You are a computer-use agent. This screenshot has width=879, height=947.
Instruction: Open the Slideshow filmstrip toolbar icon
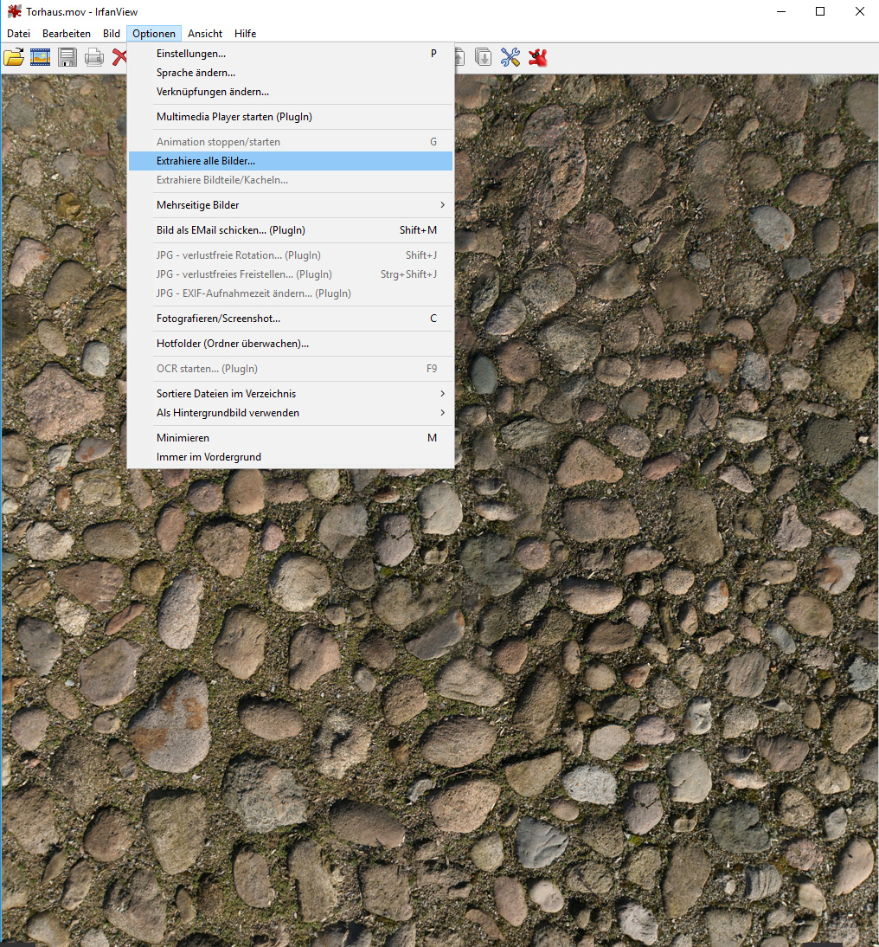point(40,58)
